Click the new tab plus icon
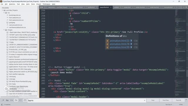Viewport: 188px width, 106px height. [184, 7]
